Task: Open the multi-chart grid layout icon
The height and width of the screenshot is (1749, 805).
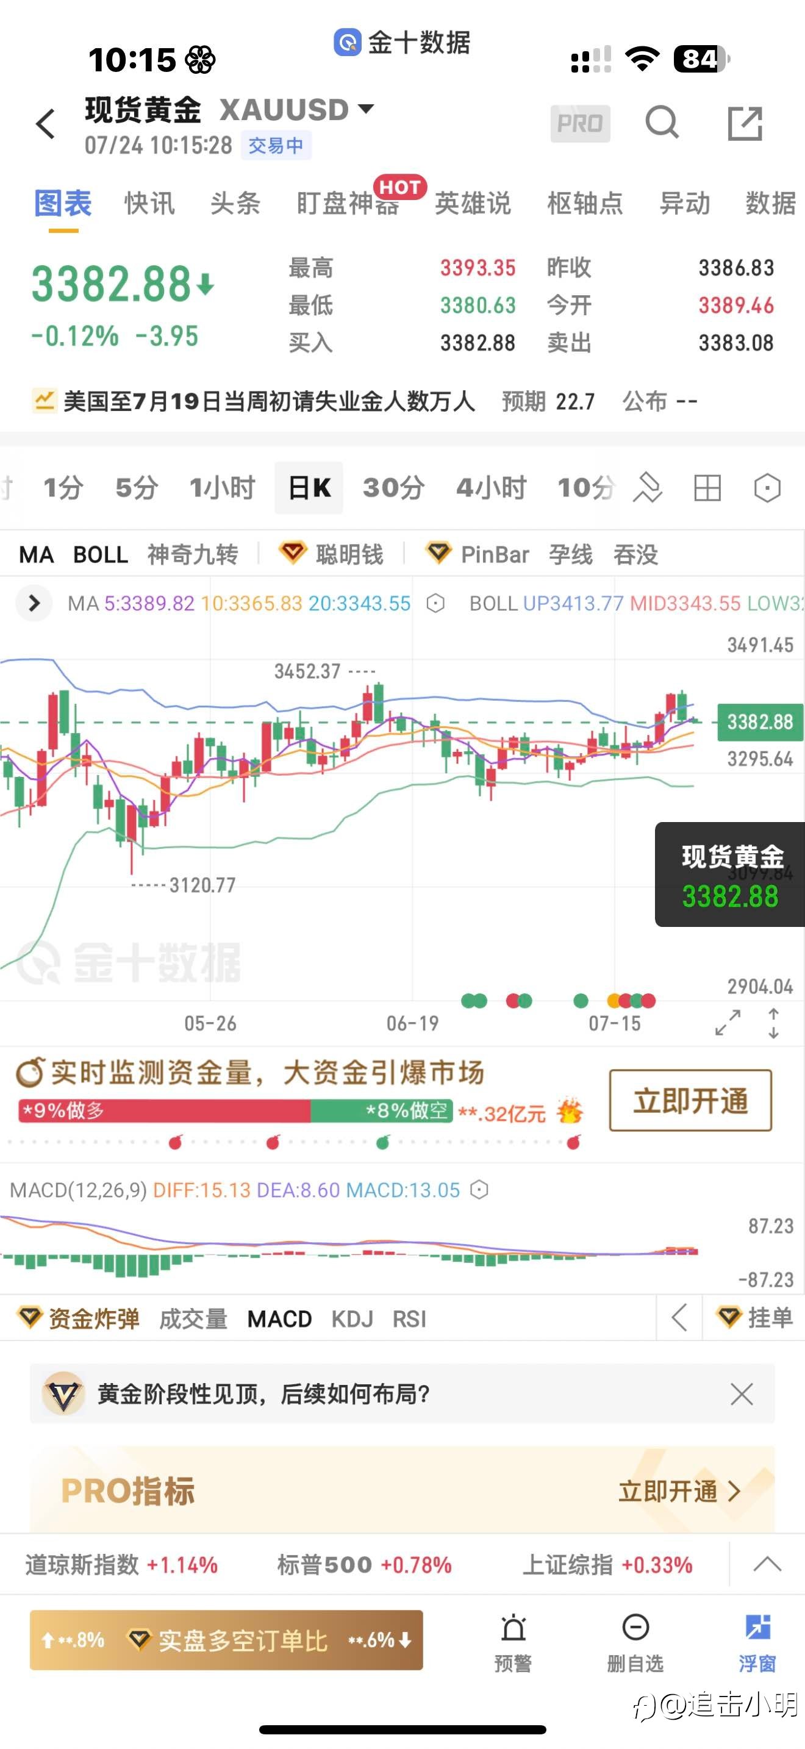Action: click(x=707, y=487)
